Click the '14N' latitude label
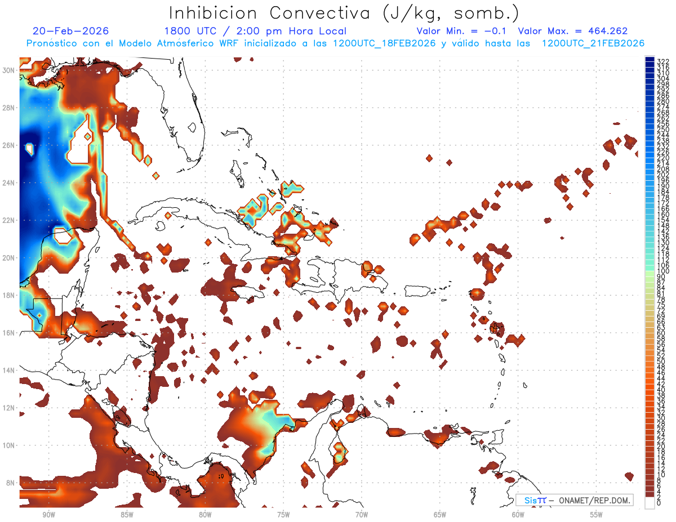The height and width of the screenshot is (522, 676). click(x=8, y=371)
